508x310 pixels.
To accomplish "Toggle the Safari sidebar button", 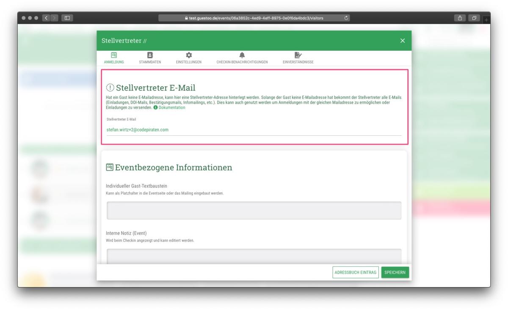I will (x=67, y=18).
